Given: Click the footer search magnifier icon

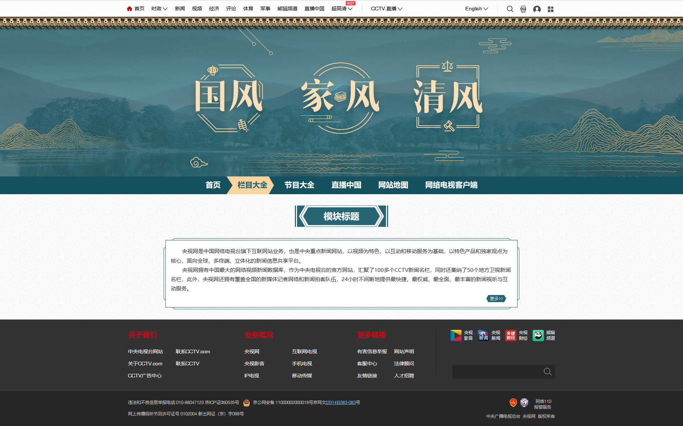Looking at the screenshot, I should click(x=548, y=371).
